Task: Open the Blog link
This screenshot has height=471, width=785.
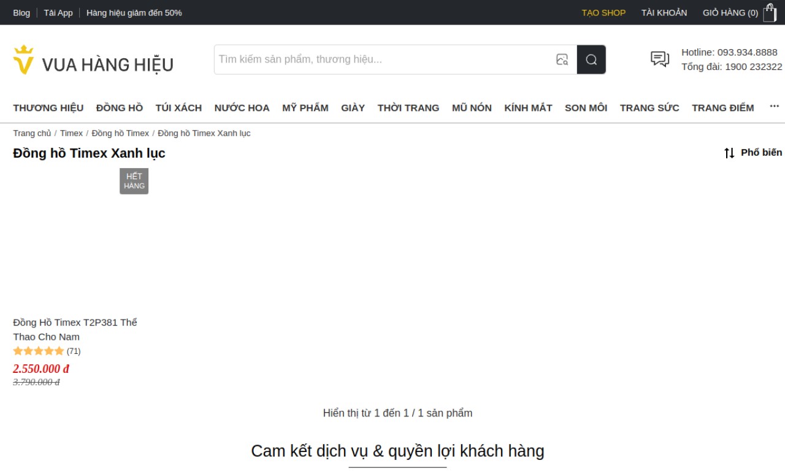Action: (x=21, y=12)
